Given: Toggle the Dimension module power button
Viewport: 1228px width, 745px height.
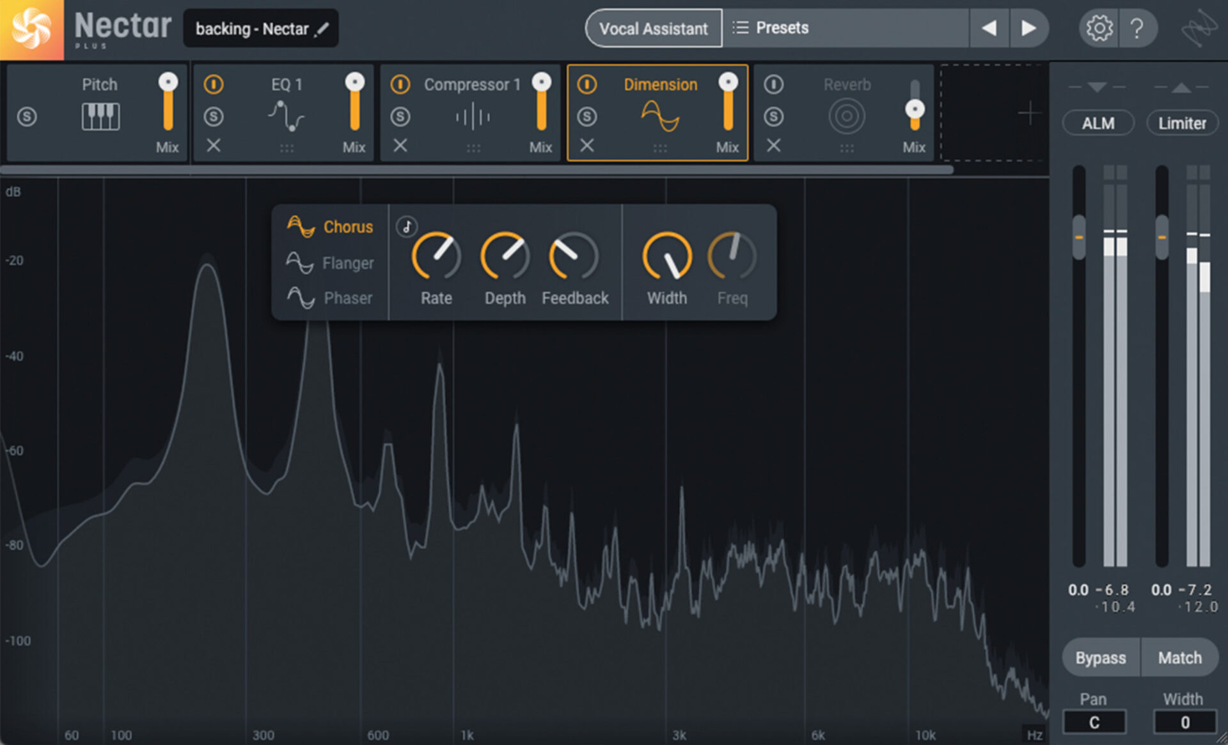Looking at the screenshot, I should (586, 84).
